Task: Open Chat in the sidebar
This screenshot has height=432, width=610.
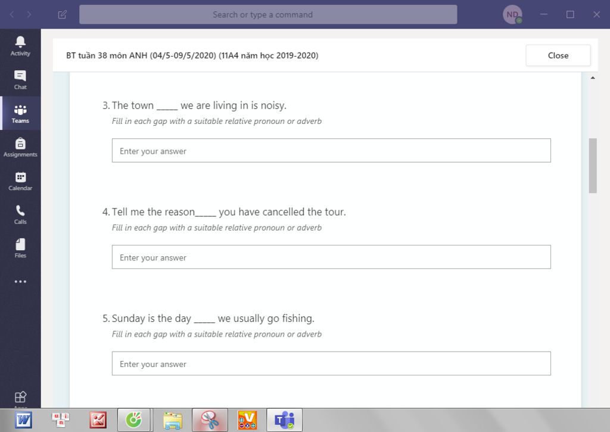Action: [20, 79]
